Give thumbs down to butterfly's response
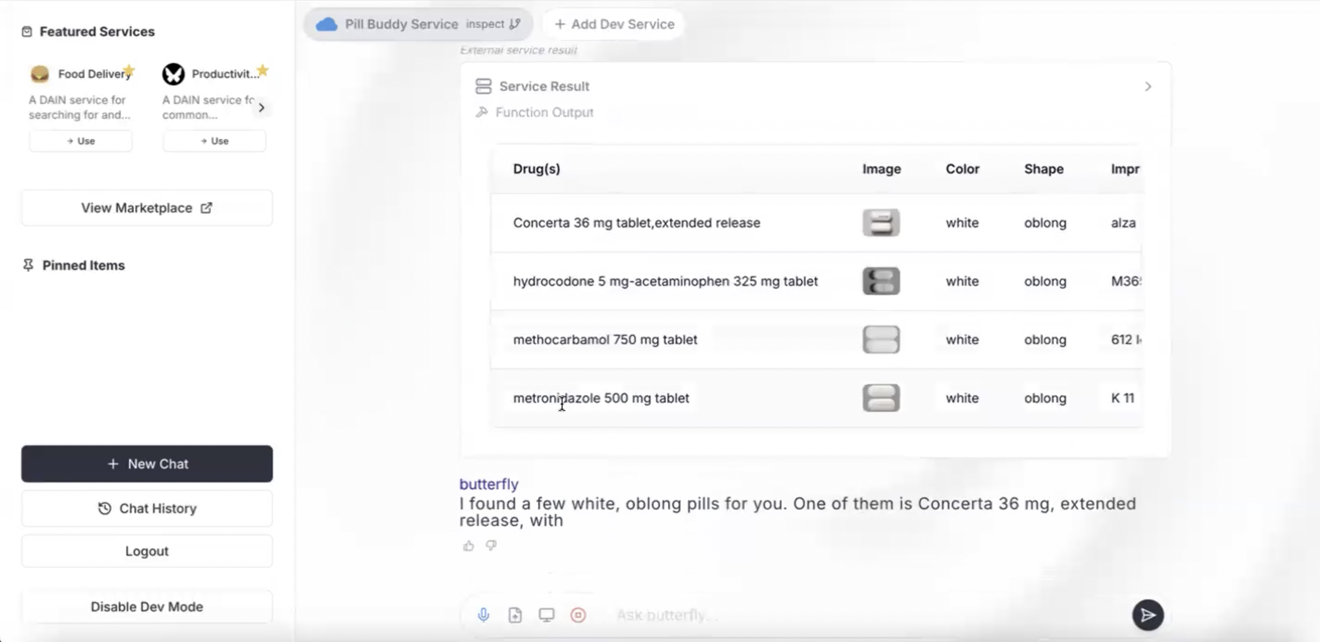This screenshot has height=642, width=1320. coord(491,546)
